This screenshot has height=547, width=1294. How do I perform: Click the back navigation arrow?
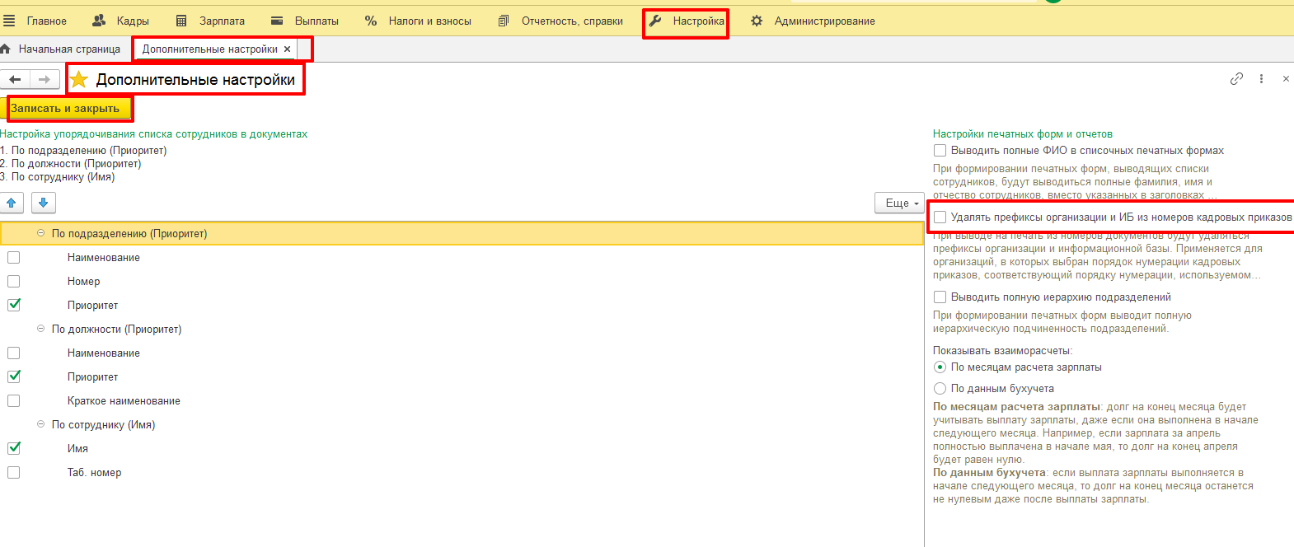coord(15,80)
